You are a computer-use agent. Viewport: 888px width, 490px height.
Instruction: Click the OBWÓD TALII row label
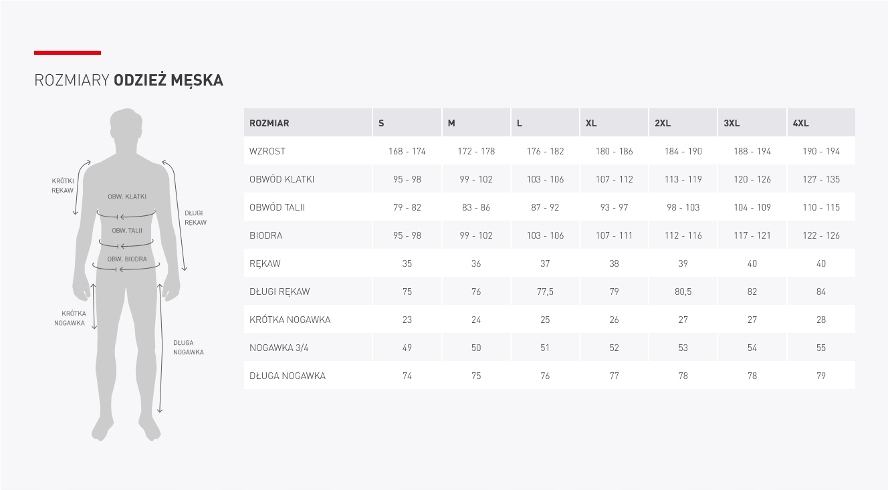coord(277,207)
